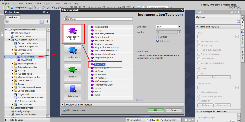Open the Options menu
Image resolution: width=245 pixels, height=122 pixels.
tap(48, 3)
